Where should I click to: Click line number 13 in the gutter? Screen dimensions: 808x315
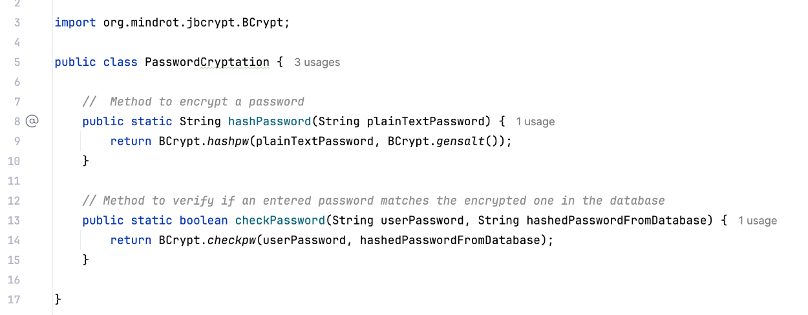[14, 221]
